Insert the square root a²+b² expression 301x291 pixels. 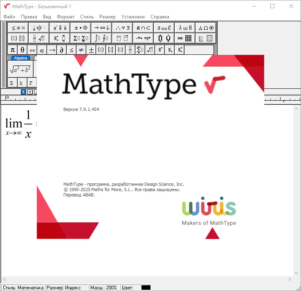[x=20, y=70]
